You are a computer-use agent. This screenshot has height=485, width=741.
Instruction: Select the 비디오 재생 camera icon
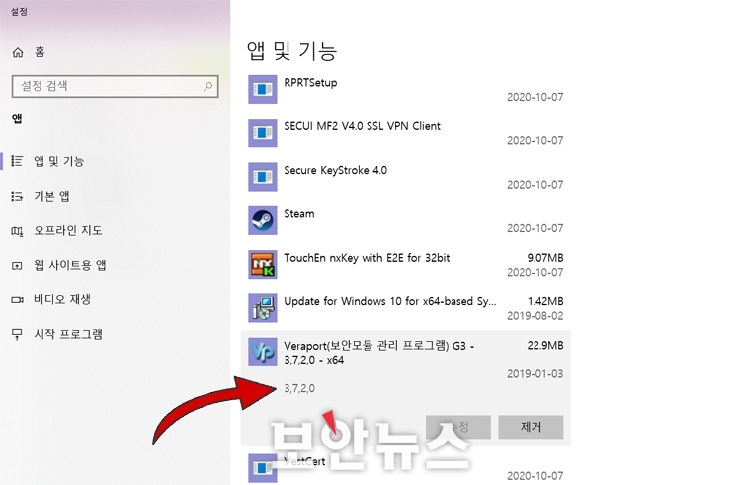coord(17,299)
